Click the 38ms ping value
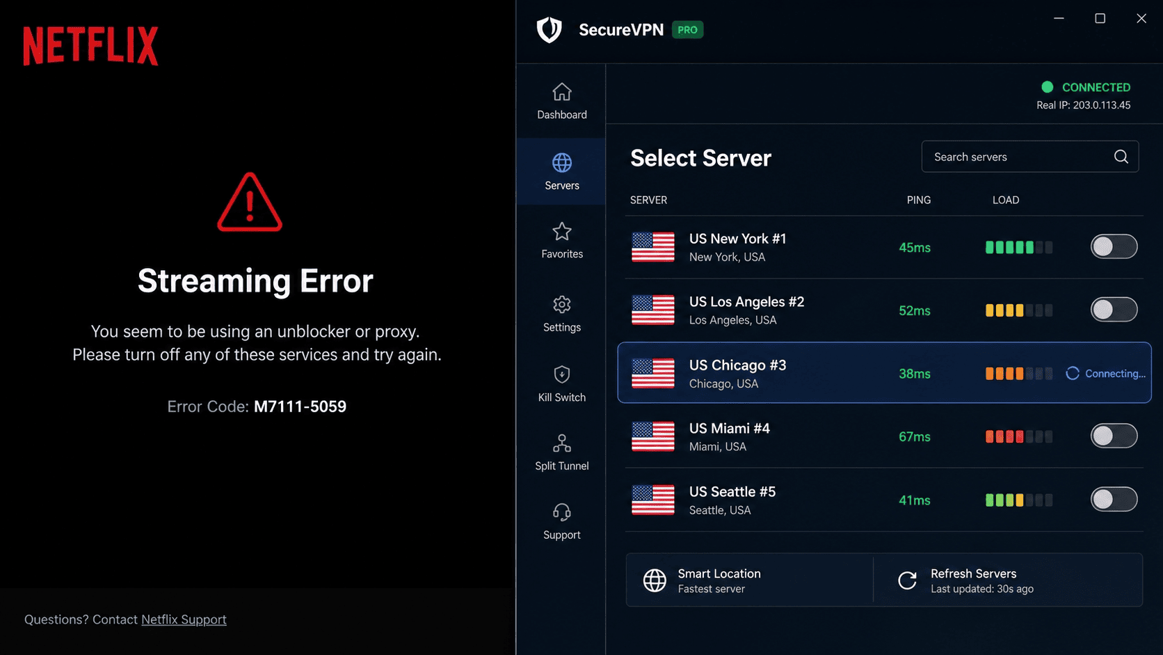The width and height of the screenshot is (1163, 655). pyautogui.click(x=915, y=374)
